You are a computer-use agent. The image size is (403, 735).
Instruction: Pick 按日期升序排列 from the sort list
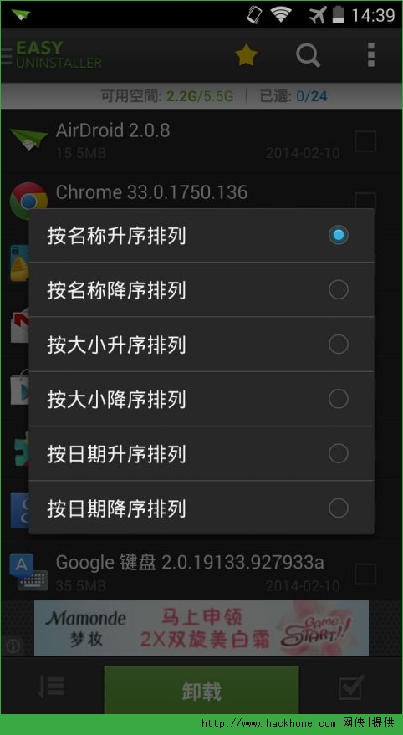coord(201,454)
